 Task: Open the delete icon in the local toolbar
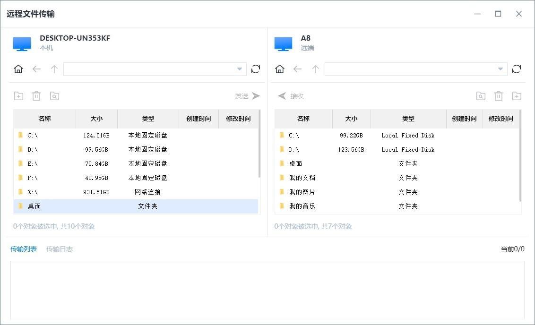pyautogui.click(x=36, y=95)
